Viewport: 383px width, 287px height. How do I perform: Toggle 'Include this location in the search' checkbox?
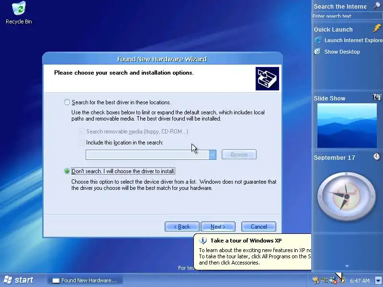coord(81,142)
